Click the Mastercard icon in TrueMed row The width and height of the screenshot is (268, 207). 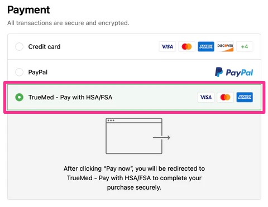[225, 97]
